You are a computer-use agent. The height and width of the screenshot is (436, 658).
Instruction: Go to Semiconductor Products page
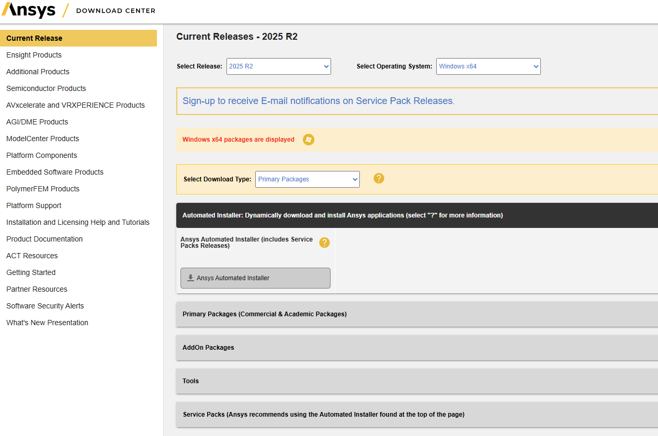click(46, 88)
